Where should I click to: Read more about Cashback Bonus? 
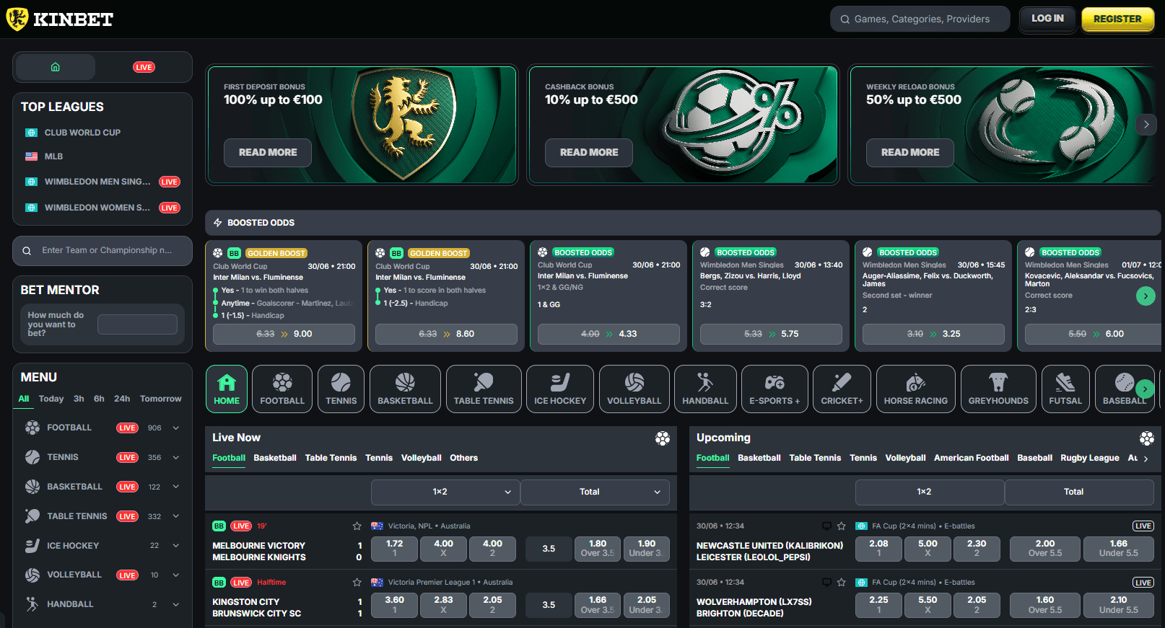click(x=589, y=153)
